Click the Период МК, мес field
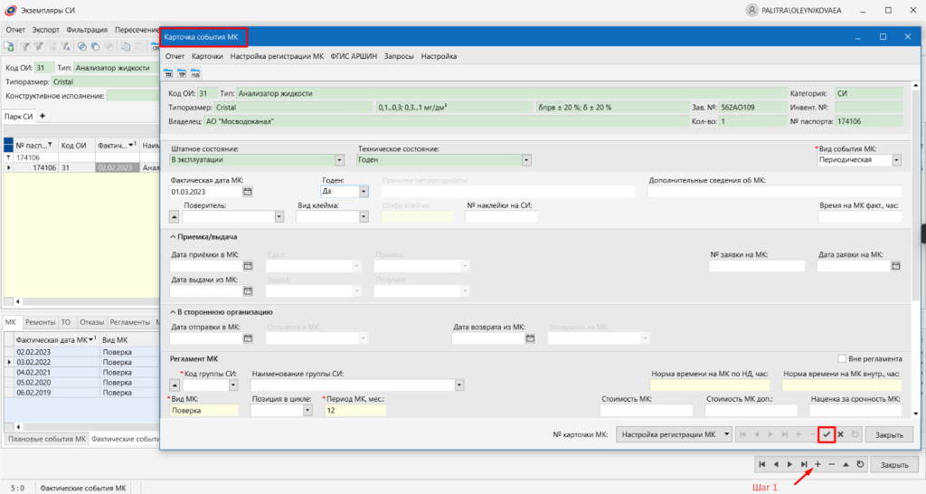This screenshot has width=926, height=494. tap(354, 411)
